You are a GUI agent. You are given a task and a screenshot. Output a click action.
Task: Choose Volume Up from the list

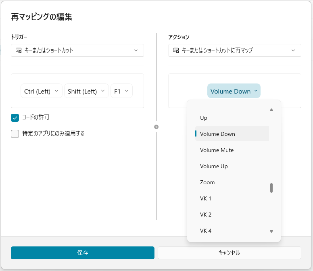pos(232,166)
